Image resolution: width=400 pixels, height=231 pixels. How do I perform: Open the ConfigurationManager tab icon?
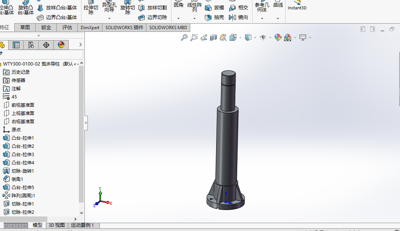[31, 45]
